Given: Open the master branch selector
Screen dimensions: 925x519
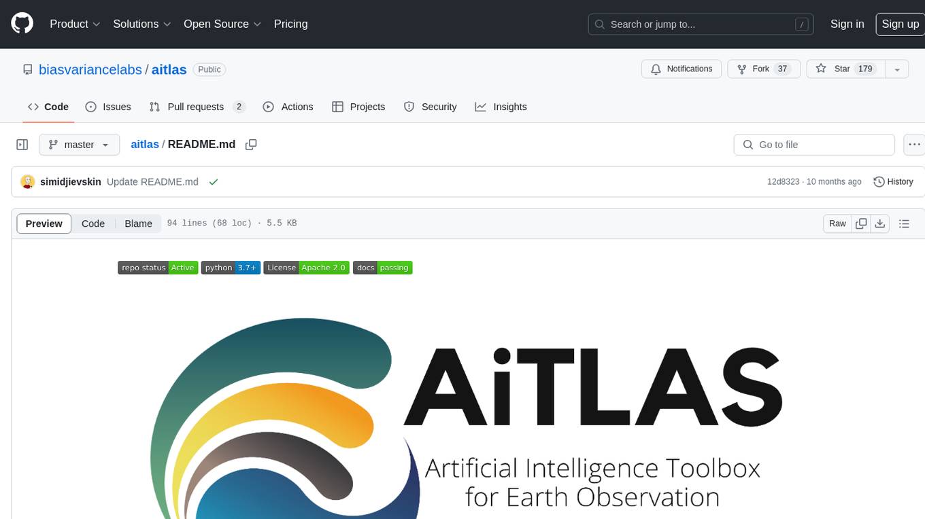Looking at the screenshot, I should tap(79, 145).
